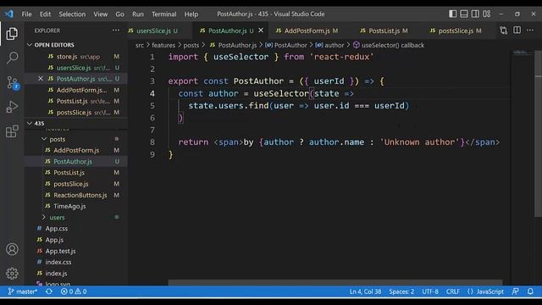The width and height of the screenshot is (542, 305).
Task: Open the File menu
Action: pos(26,14)
